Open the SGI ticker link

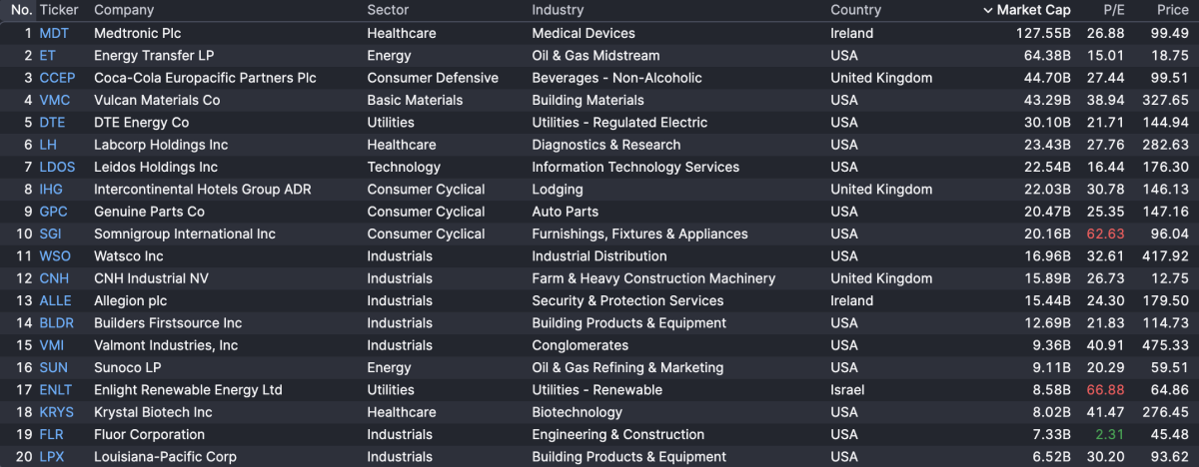coord(50,233)
